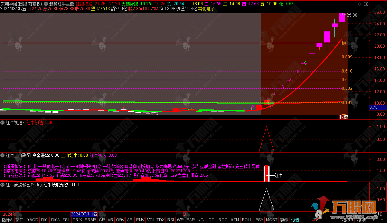Select the WR indicator tab

click(x=180, y=220)
